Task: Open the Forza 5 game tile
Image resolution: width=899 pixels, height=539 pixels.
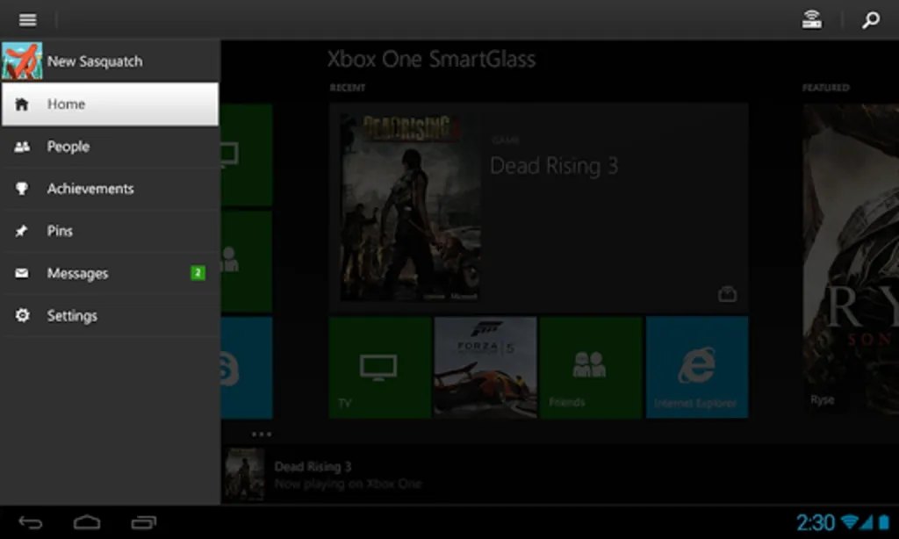Action: tap(485, 367)
